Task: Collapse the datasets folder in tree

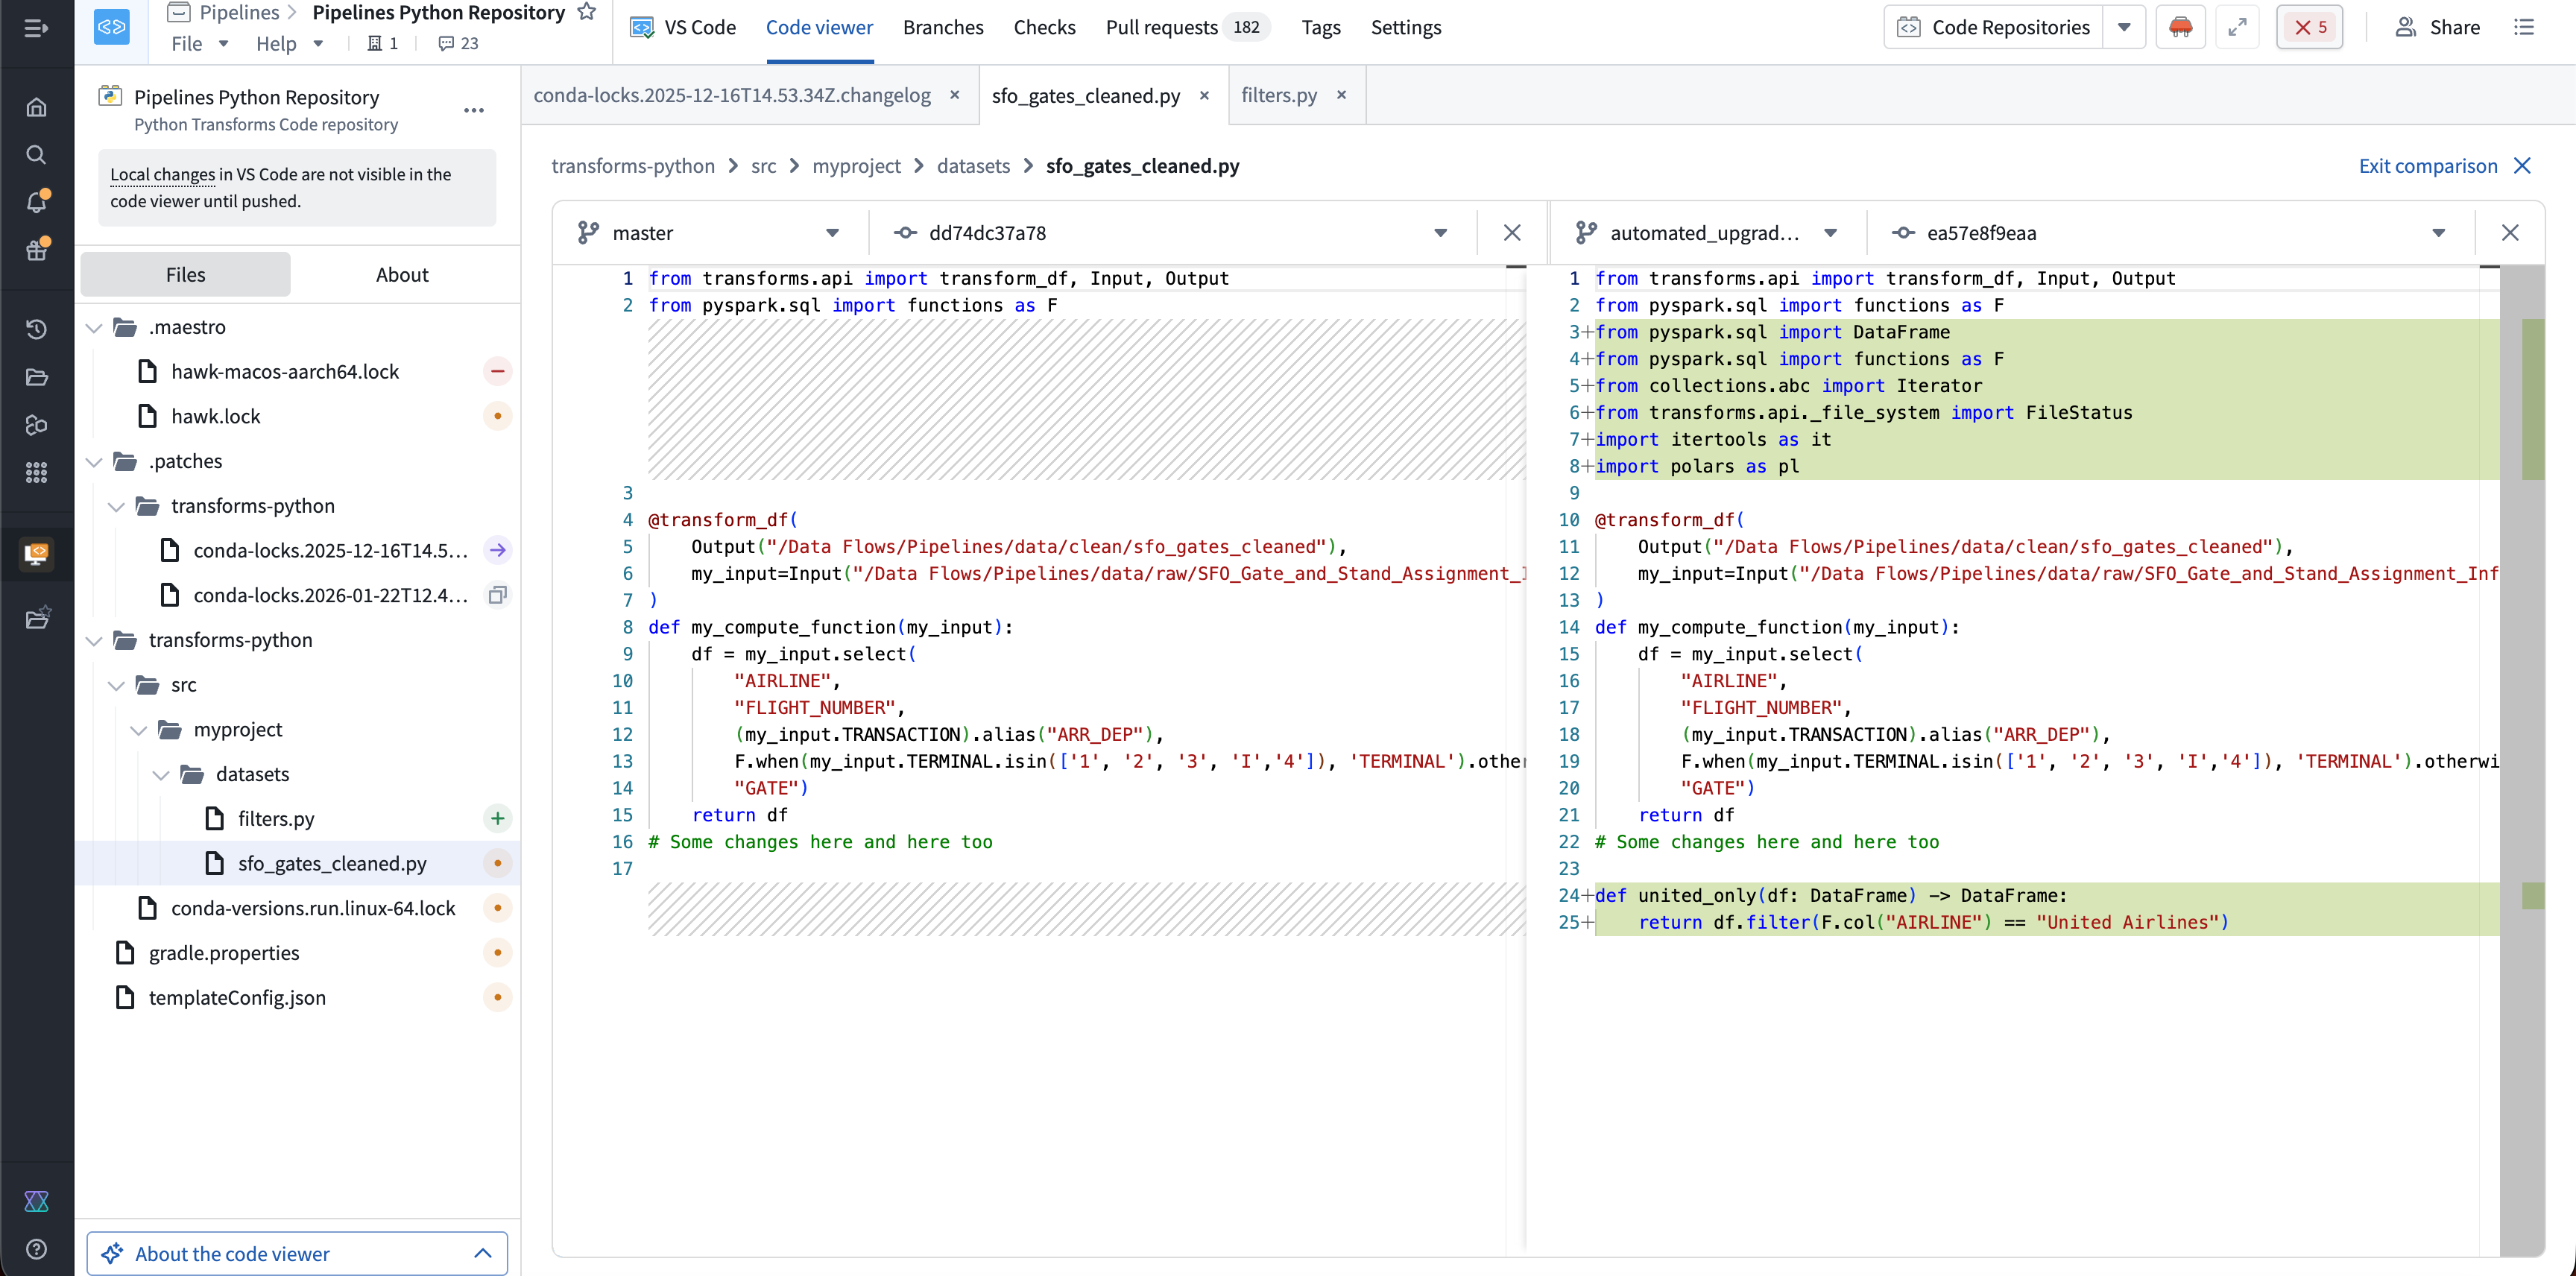Action: [160, 774]
